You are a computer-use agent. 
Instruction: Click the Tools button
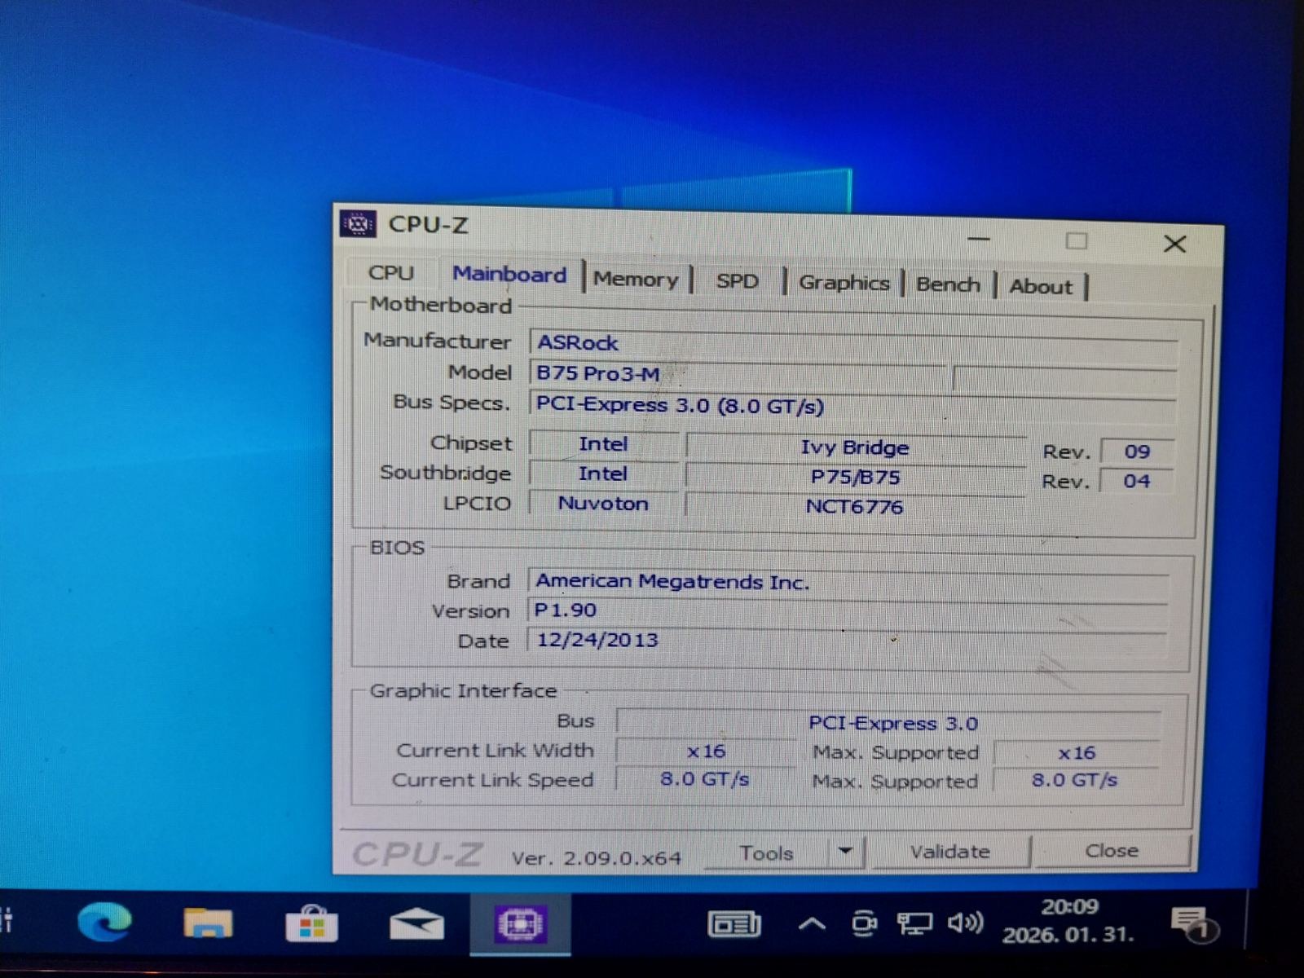click(766, 853)
